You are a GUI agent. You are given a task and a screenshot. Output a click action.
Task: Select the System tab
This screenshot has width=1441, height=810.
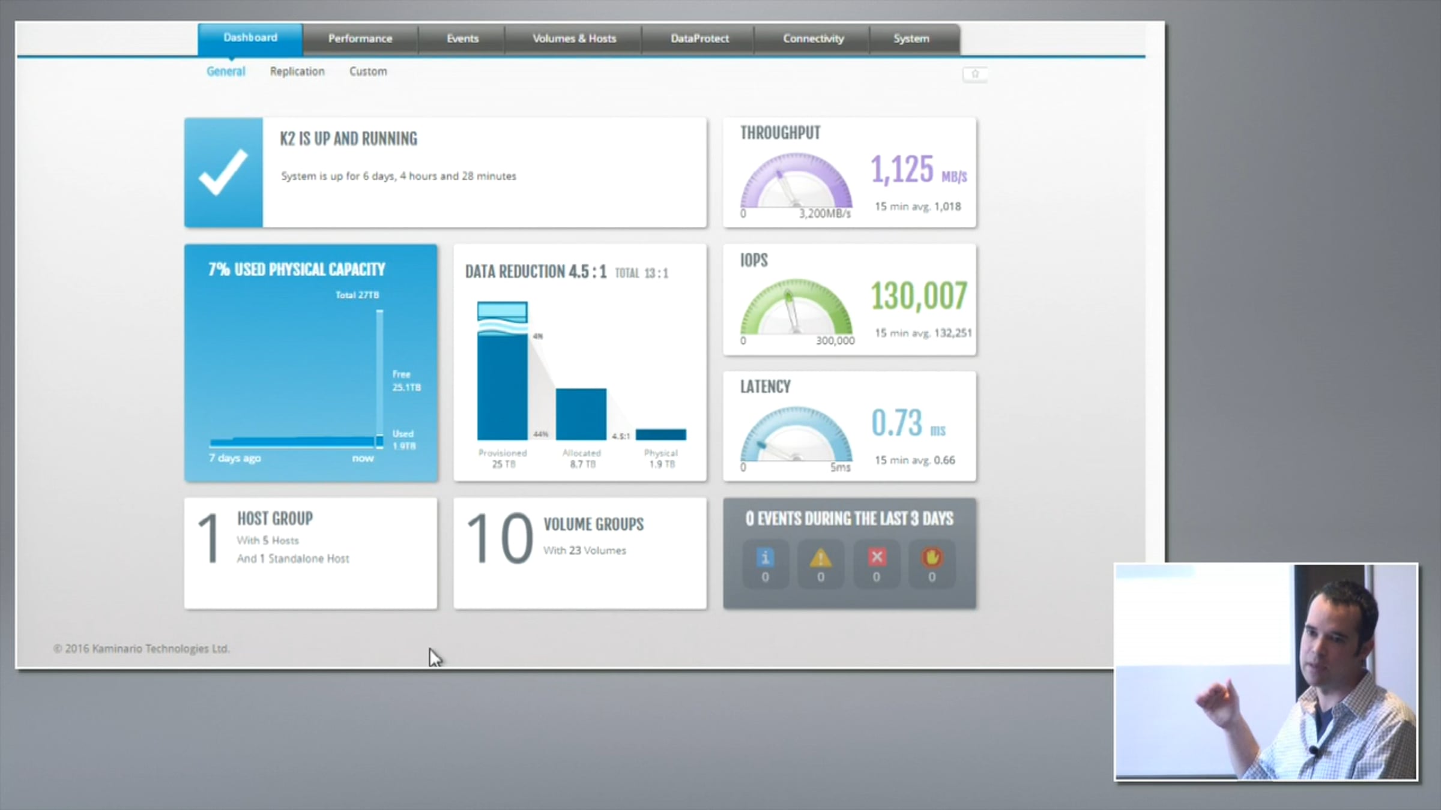click(x=911, y=38)
